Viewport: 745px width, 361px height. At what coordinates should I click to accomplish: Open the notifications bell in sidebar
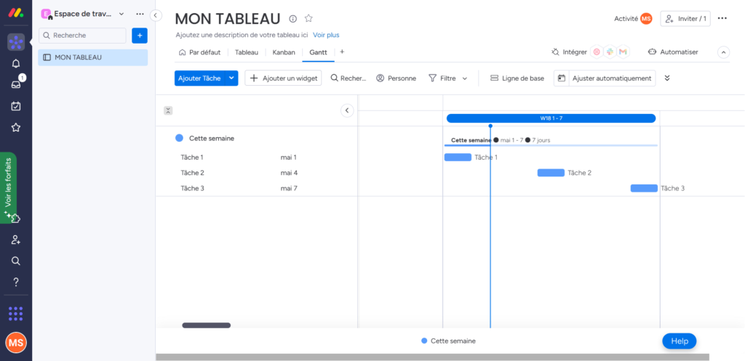coord(16,63)
